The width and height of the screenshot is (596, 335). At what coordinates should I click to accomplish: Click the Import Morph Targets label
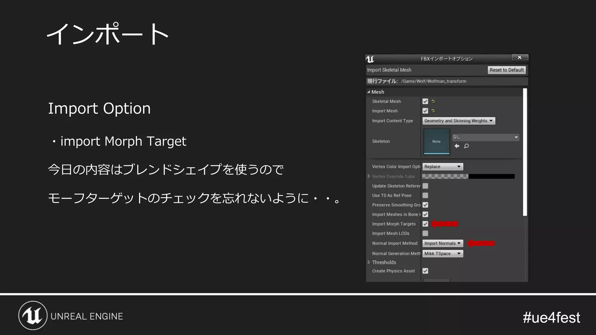click(x=394, y=224)
